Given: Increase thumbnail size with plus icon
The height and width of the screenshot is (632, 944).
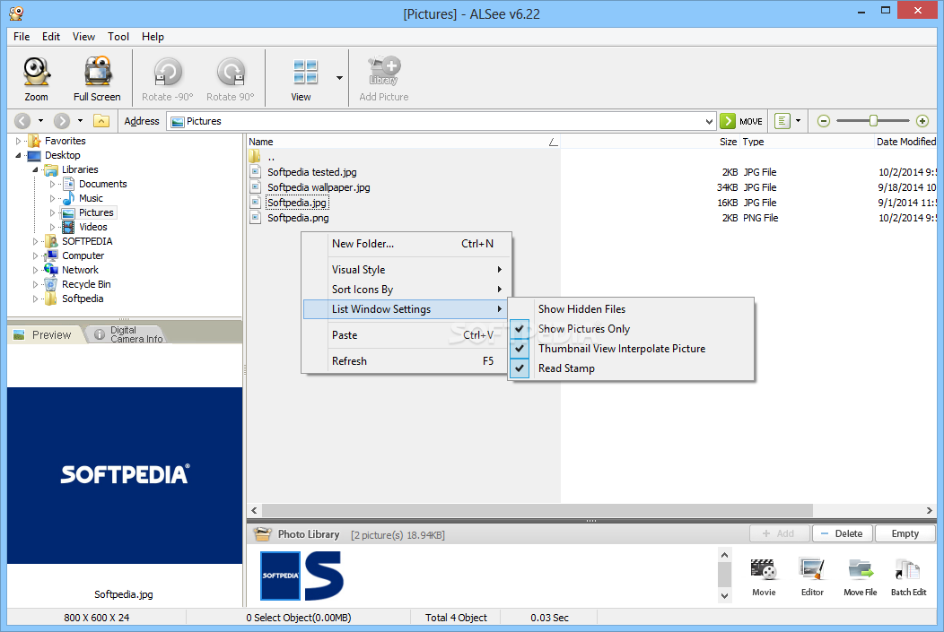Looking at the screenshot, I should point(922,121).
